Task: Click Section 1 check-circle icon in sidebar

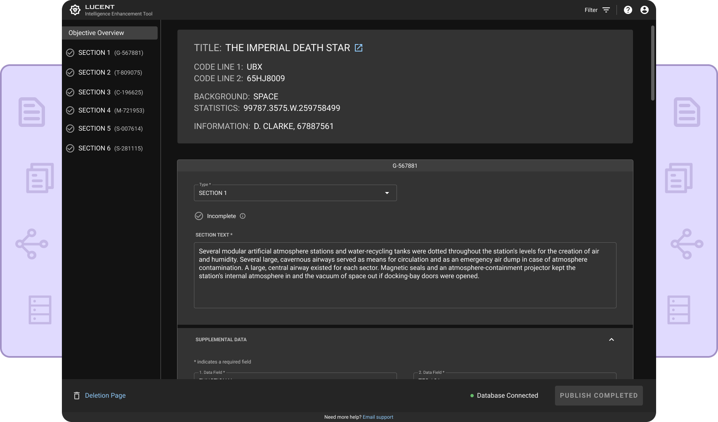Action: (70, 53)
